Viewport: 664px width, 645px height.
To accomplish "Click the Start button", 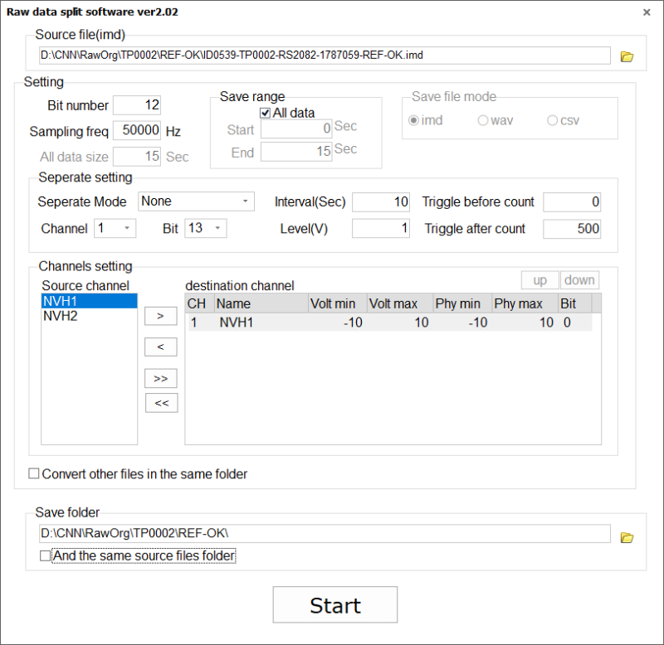I will pos(335,604).
